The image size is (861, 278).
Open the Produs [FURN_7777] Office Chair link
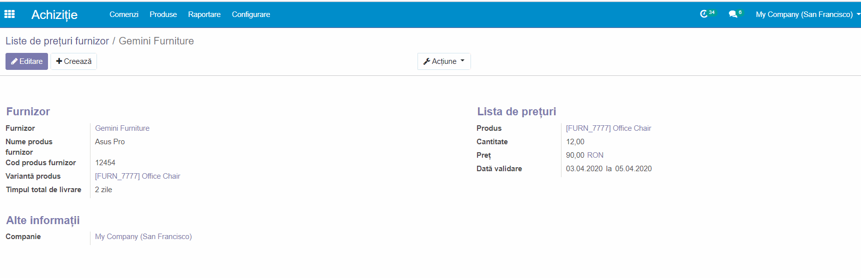(608, 128)
